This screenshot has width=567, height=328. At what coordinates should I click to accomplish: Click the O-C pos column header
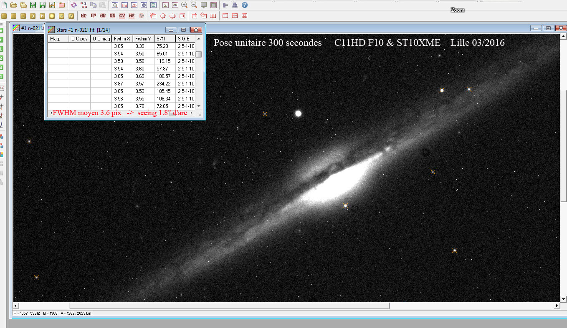point(80,39)
